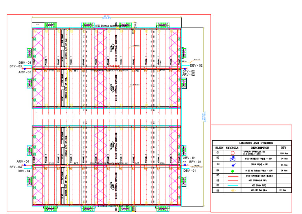302x214 pixels.
Task: Click the ITC Test Line description cell
Action: 259,190
